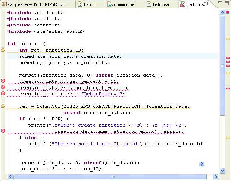Select the common.mk tab
The height and width of the screenshot is (181, 231).
(x=123, y=4)
